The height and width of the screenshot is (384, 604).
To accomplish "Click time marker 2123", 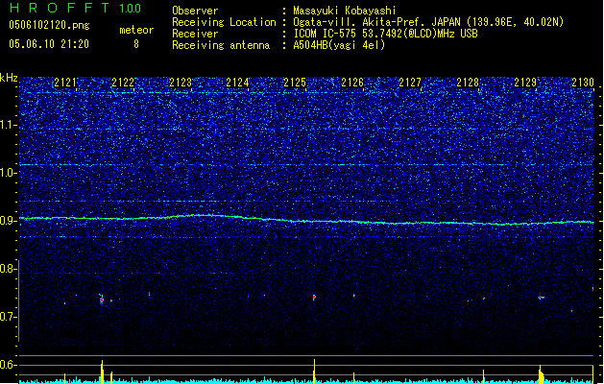I will point(181,83).
